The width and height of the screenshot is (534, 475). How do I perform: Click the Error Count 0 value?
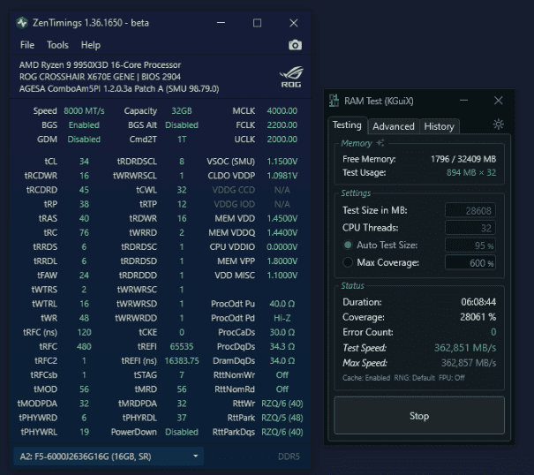click(x=493, y=332)
